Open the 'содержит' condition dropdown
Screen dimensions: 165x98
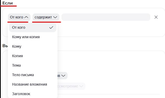point(46,17)
